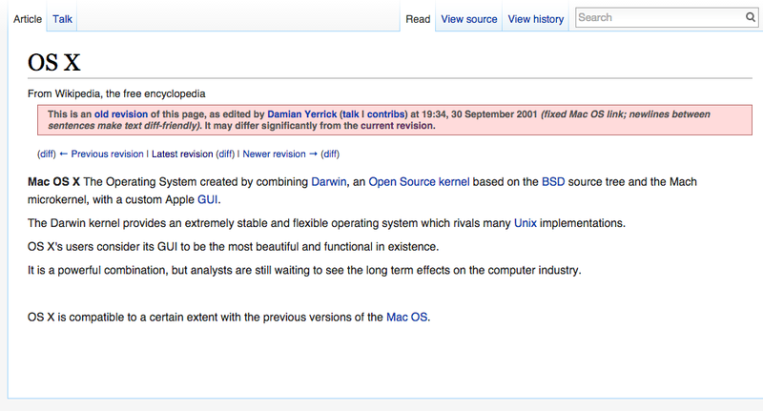Go to the Newer revision
Screen dimensions: 763x411
[279, 154]
